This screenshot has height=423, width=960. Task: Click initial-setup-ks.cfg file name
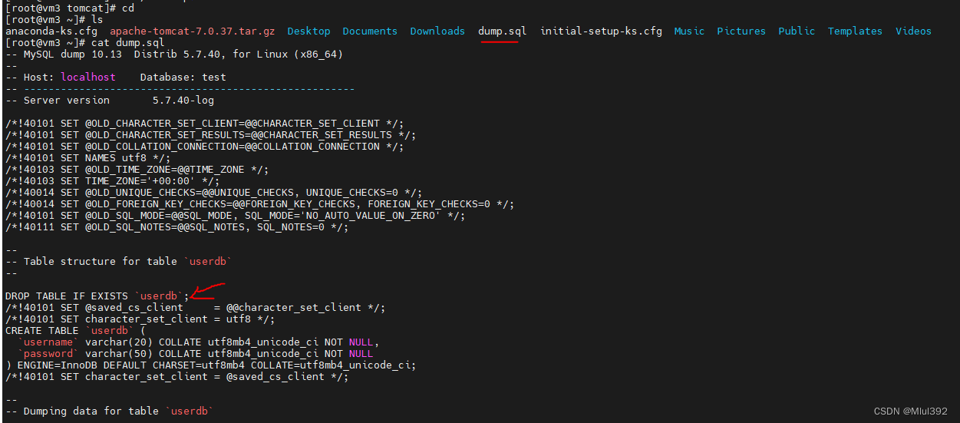pos(601,31)
